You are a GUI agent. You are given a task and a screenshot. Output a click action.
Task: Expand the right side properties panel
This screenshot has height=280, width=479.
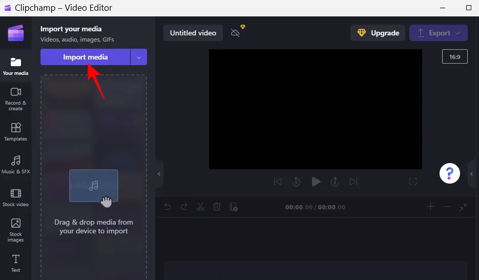472,174
